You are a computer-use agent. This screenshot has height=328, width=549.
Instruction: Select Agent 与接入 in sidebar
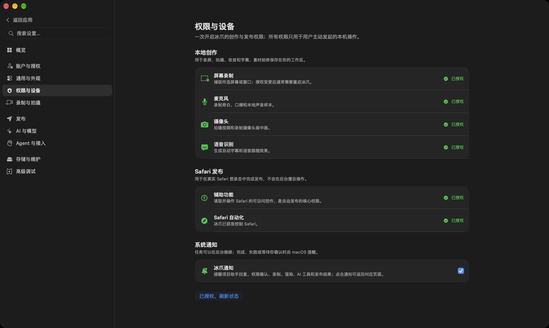coord(57,143)
